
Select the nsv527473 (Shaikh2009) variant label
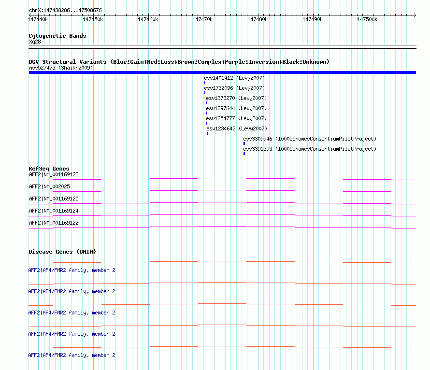[61, 68]
